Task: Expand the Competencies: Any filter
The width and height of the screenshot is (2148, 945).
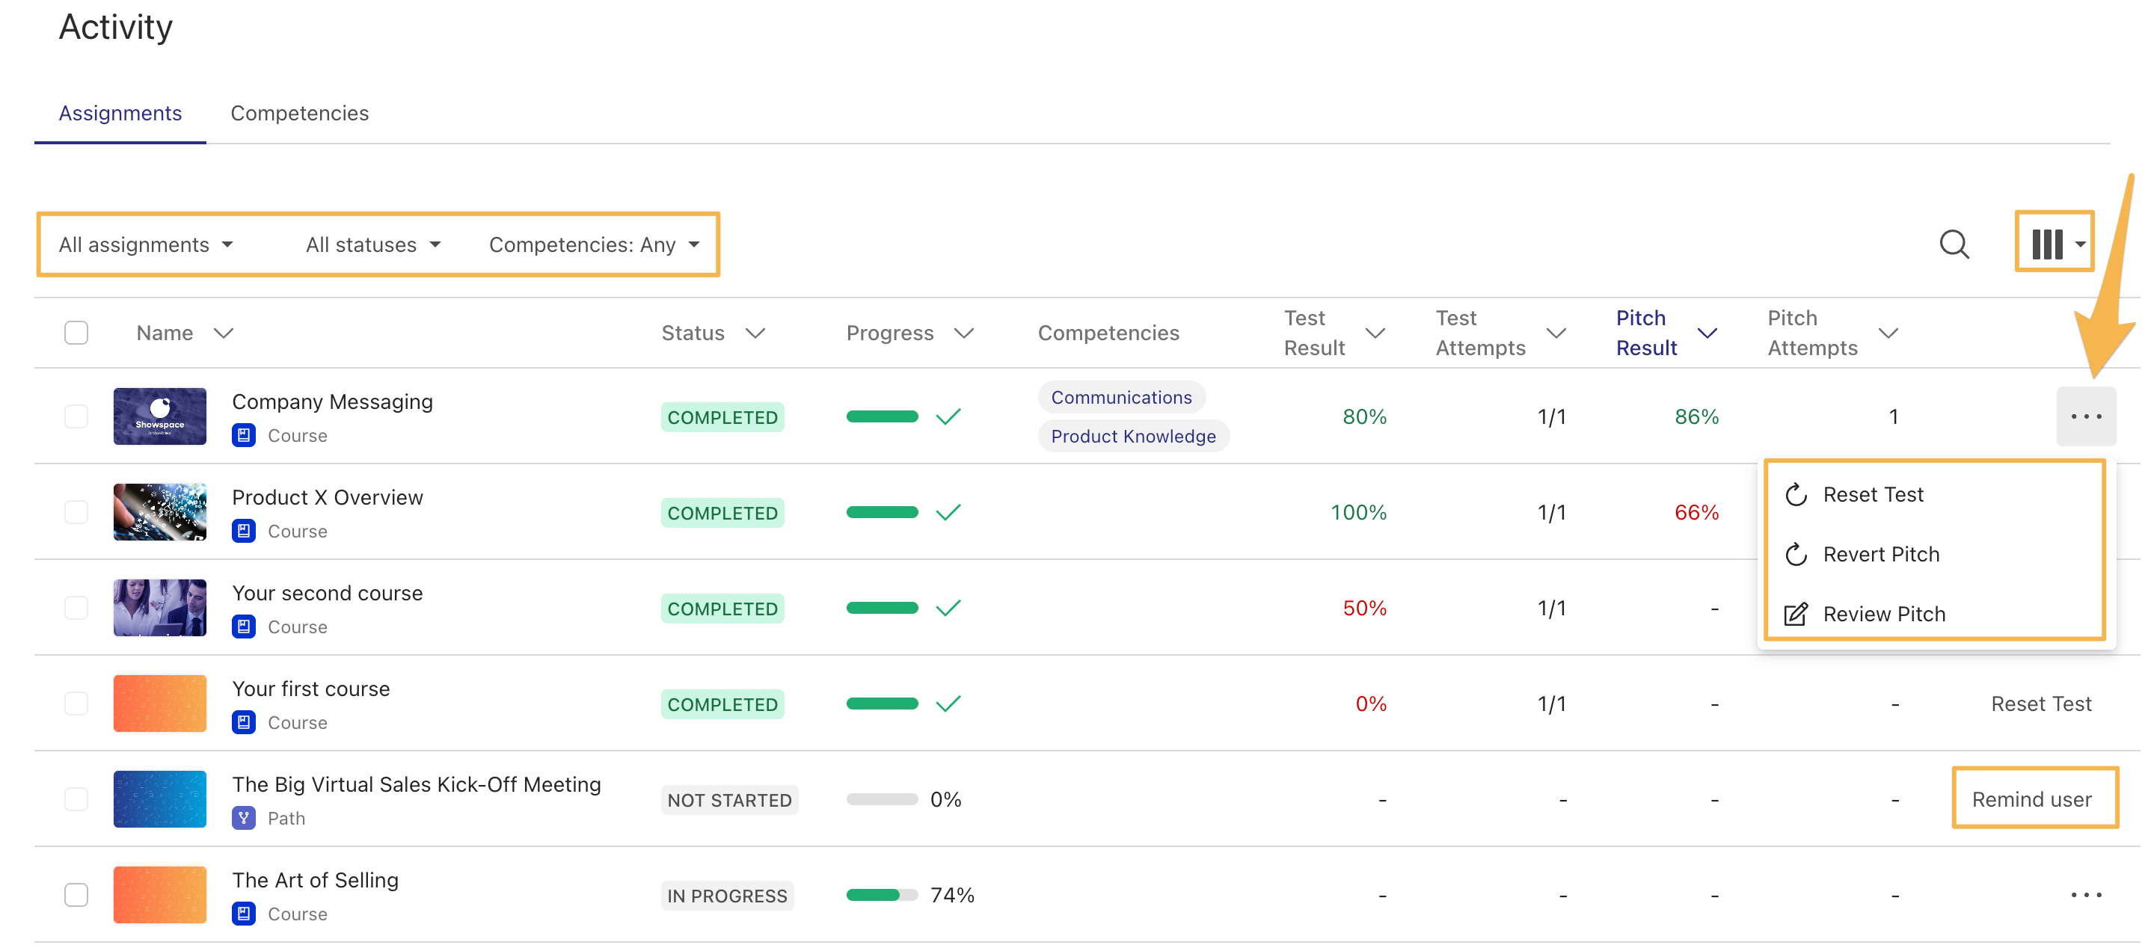Action: tap(594, 245)
